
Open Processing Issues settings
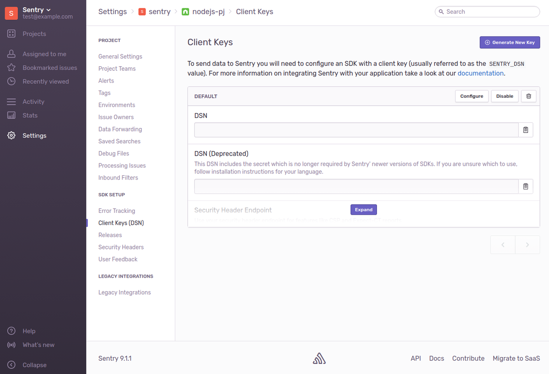pos(122,166)
